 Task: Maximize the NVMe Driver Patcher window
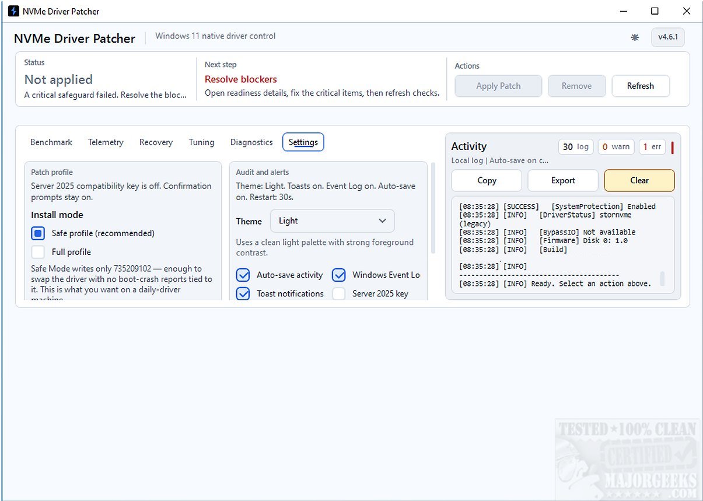(x=655, y=11)
